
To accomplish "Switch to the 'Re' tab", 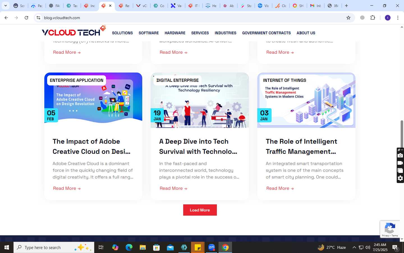I will point(124,6).
